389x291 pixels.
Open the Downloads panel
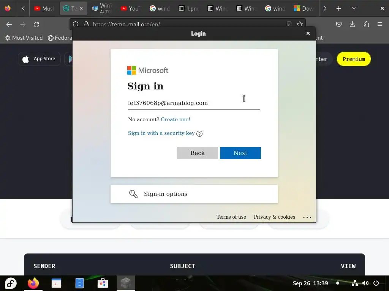coord(352,25)
